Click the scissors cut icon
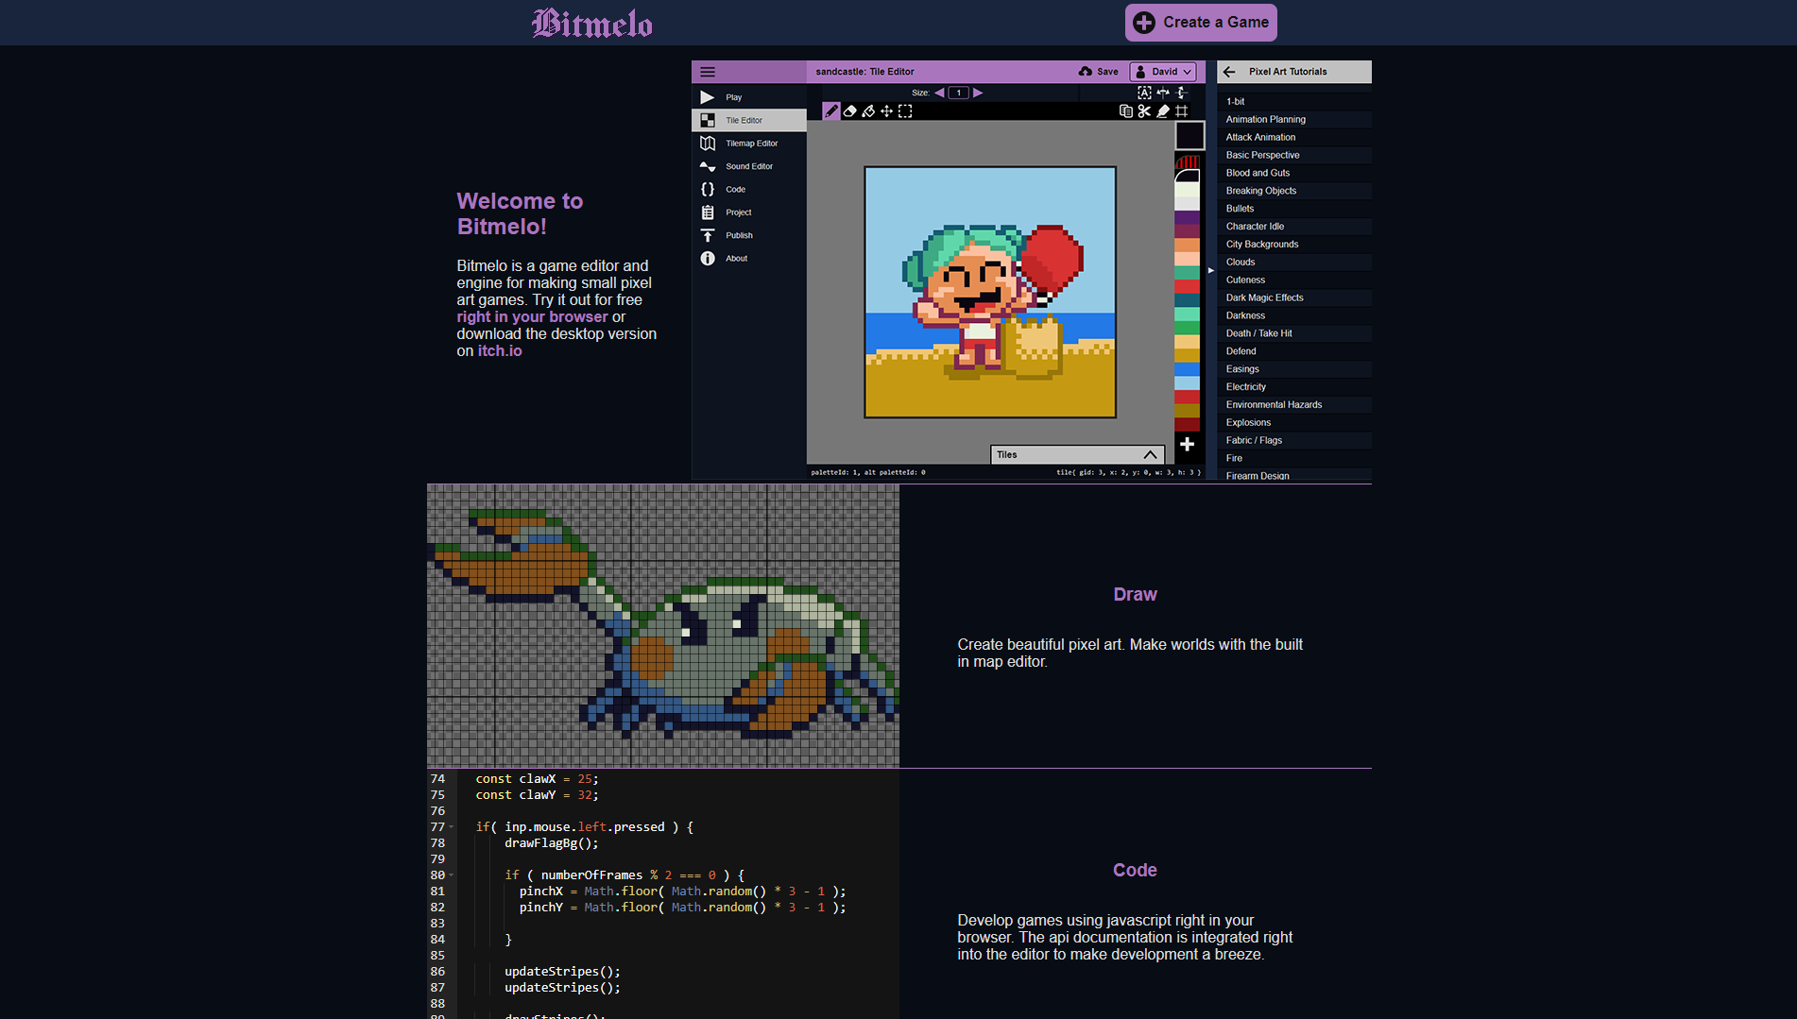 click(x=1144, y=111)
